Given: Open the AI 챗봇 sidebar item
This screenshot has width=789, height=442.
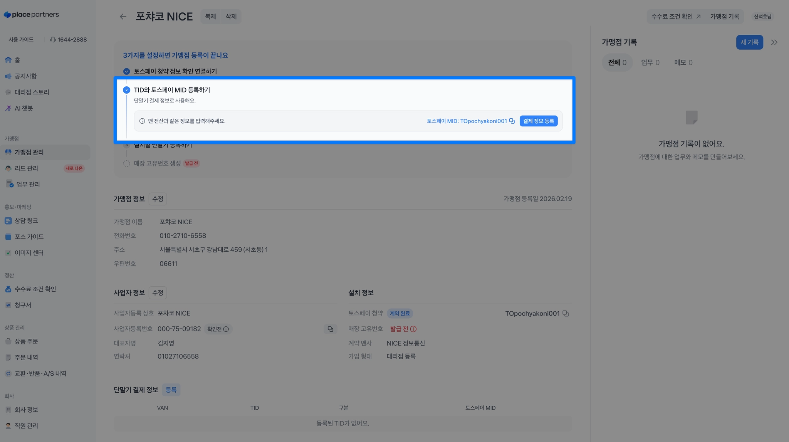Looking at the screenshot, I should (x=24, y=108).
